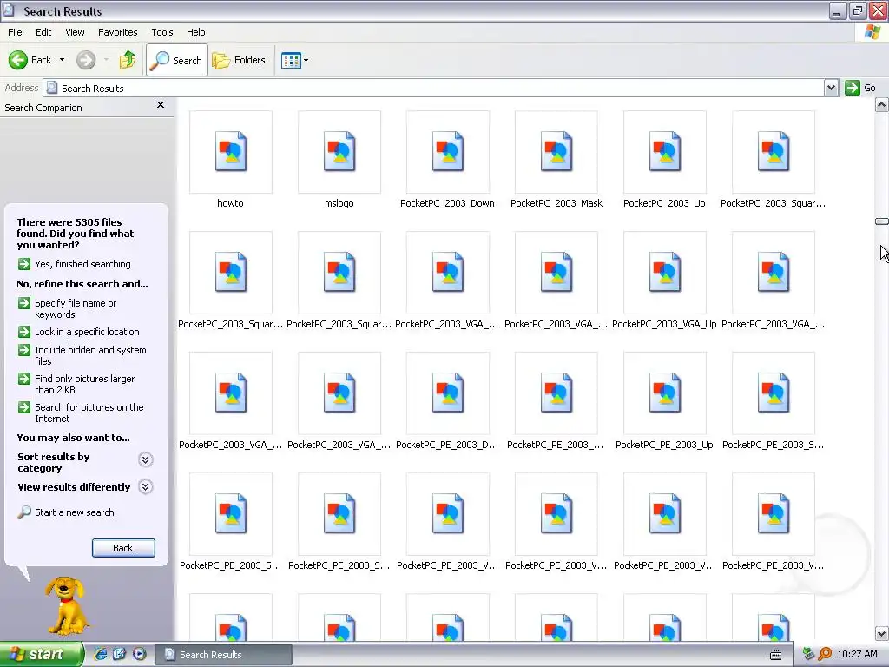The width and height of the screenshot is (889, 667).
Task: Go back with the green Back arrow
Action: click(x=30, y=60)
